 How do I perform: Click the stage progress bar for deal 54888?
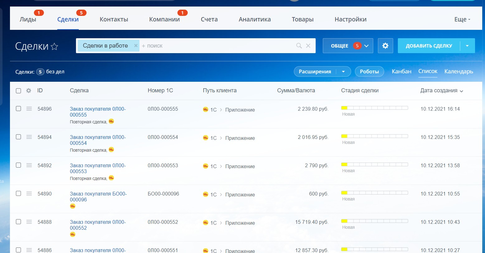coord(374,221)
